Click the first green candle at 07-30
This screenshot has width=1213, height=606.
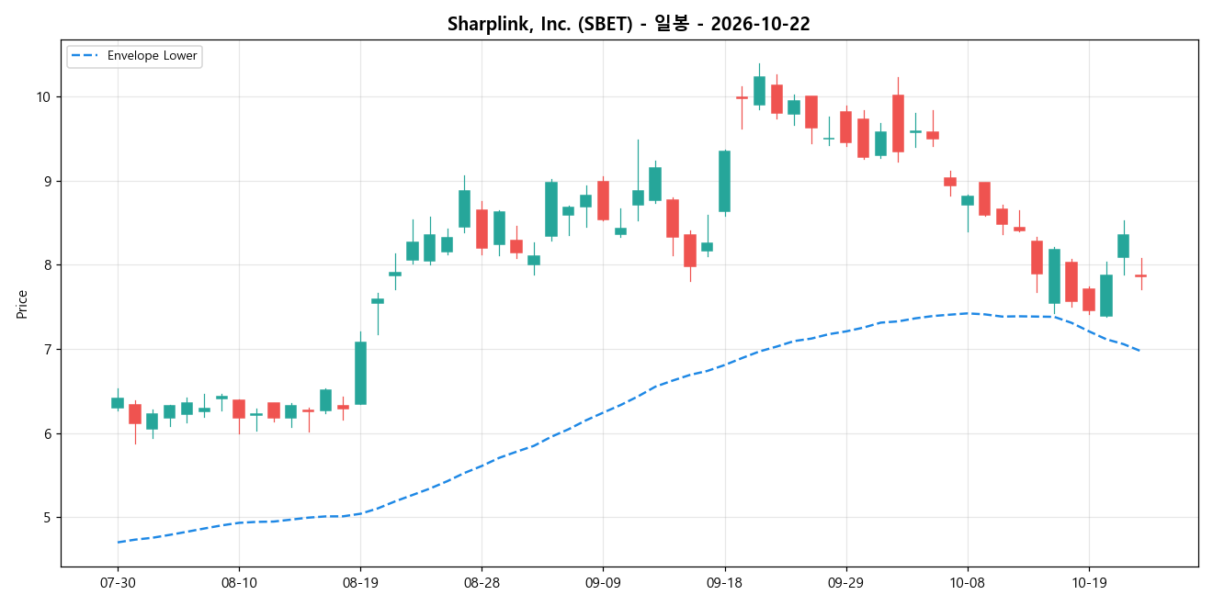click(x=118, y=403)
